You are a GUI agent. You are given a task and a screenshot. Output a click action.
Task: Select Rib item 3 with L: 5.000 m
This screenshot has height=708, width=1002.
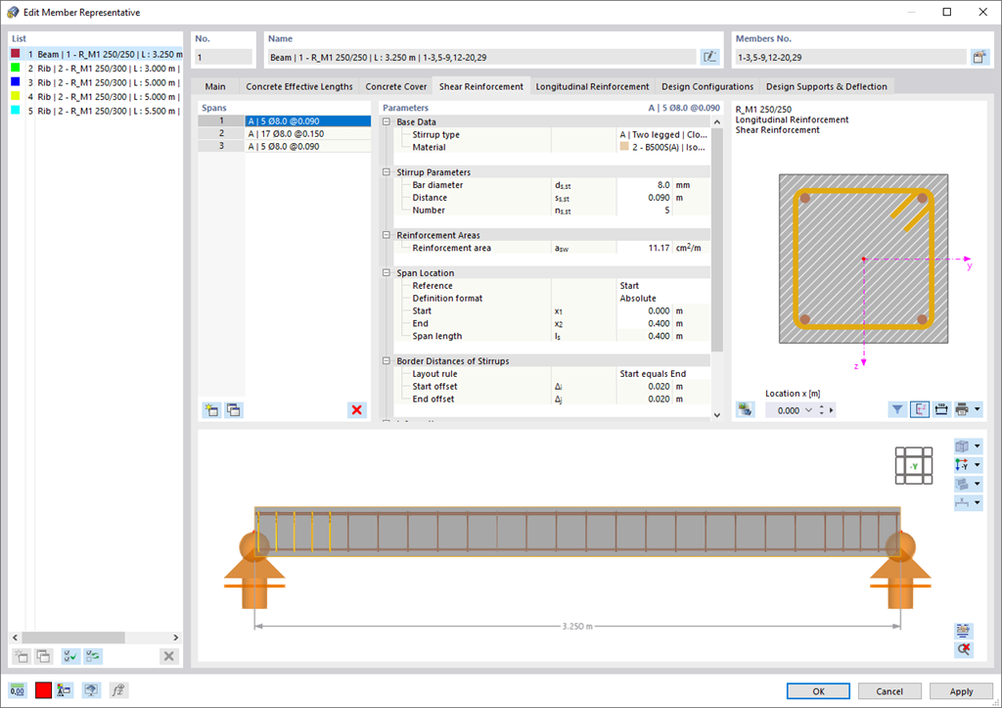104,82
